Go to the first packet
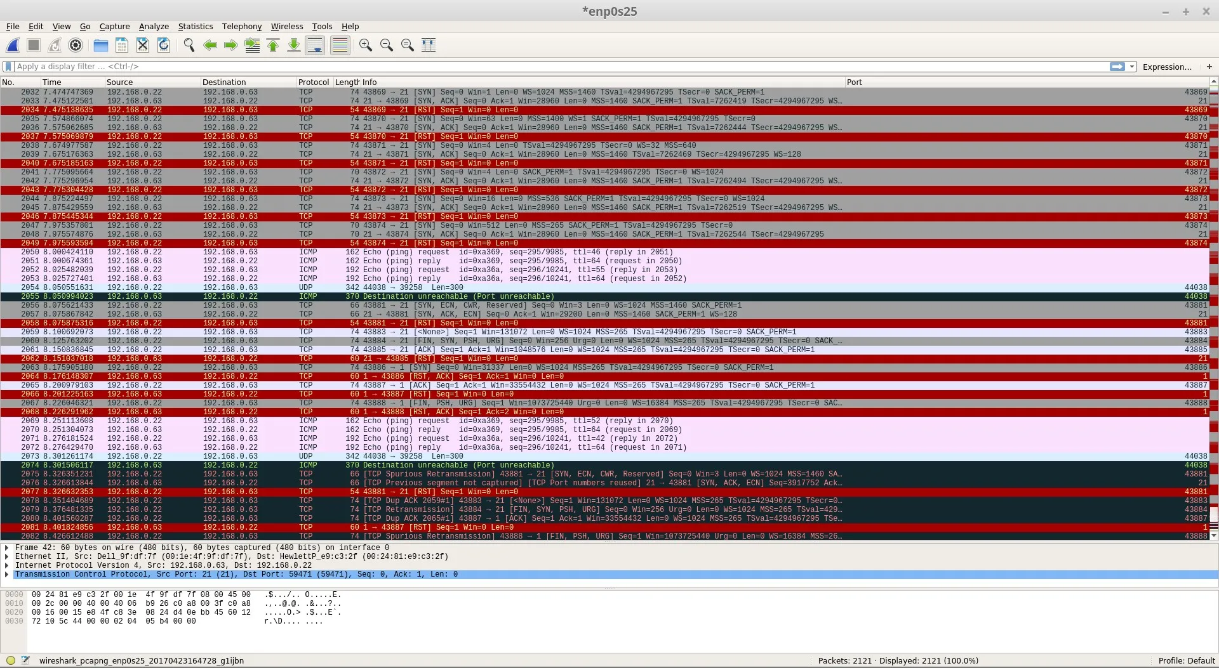The height and width of the screenshot is (668, 1219). point(273,45)
